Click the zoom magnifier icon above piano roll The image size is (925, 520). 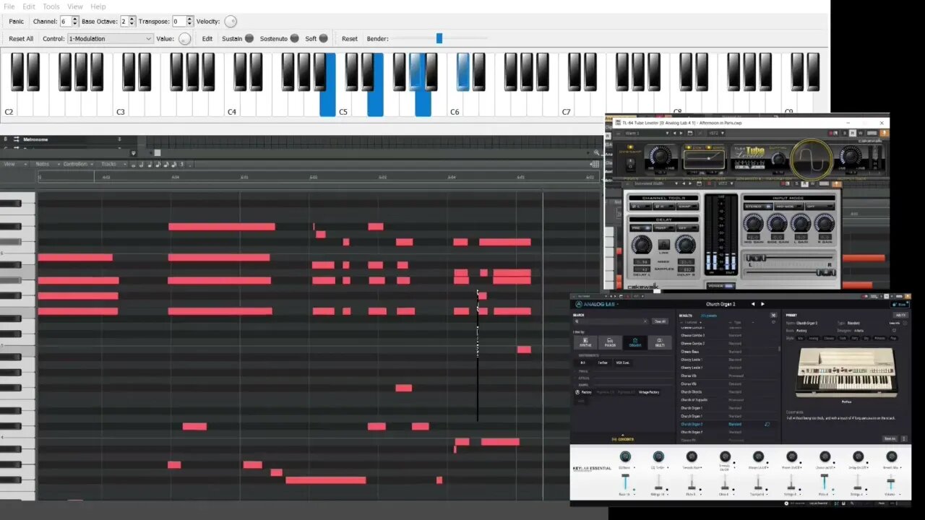click(596, 153)
